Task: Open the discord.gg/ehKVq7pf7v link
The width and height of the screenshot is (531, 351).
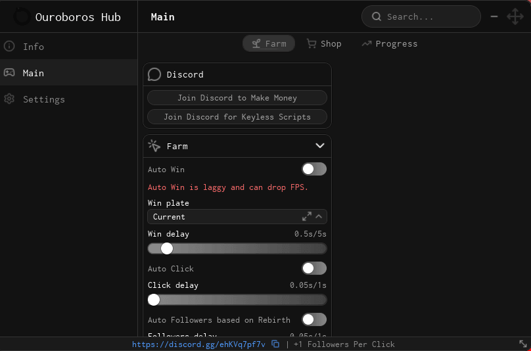Action: coord(198,344)
